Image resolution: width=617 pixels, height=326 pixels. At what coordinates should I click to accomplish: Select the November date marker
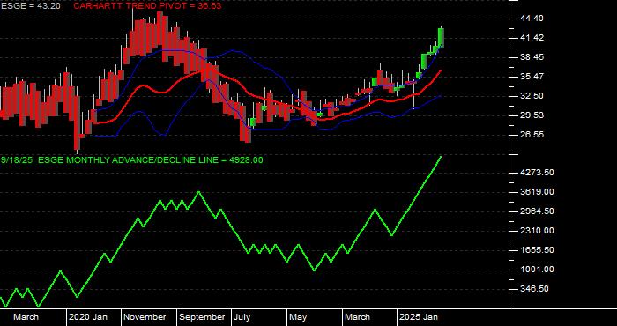click(145, 317)
